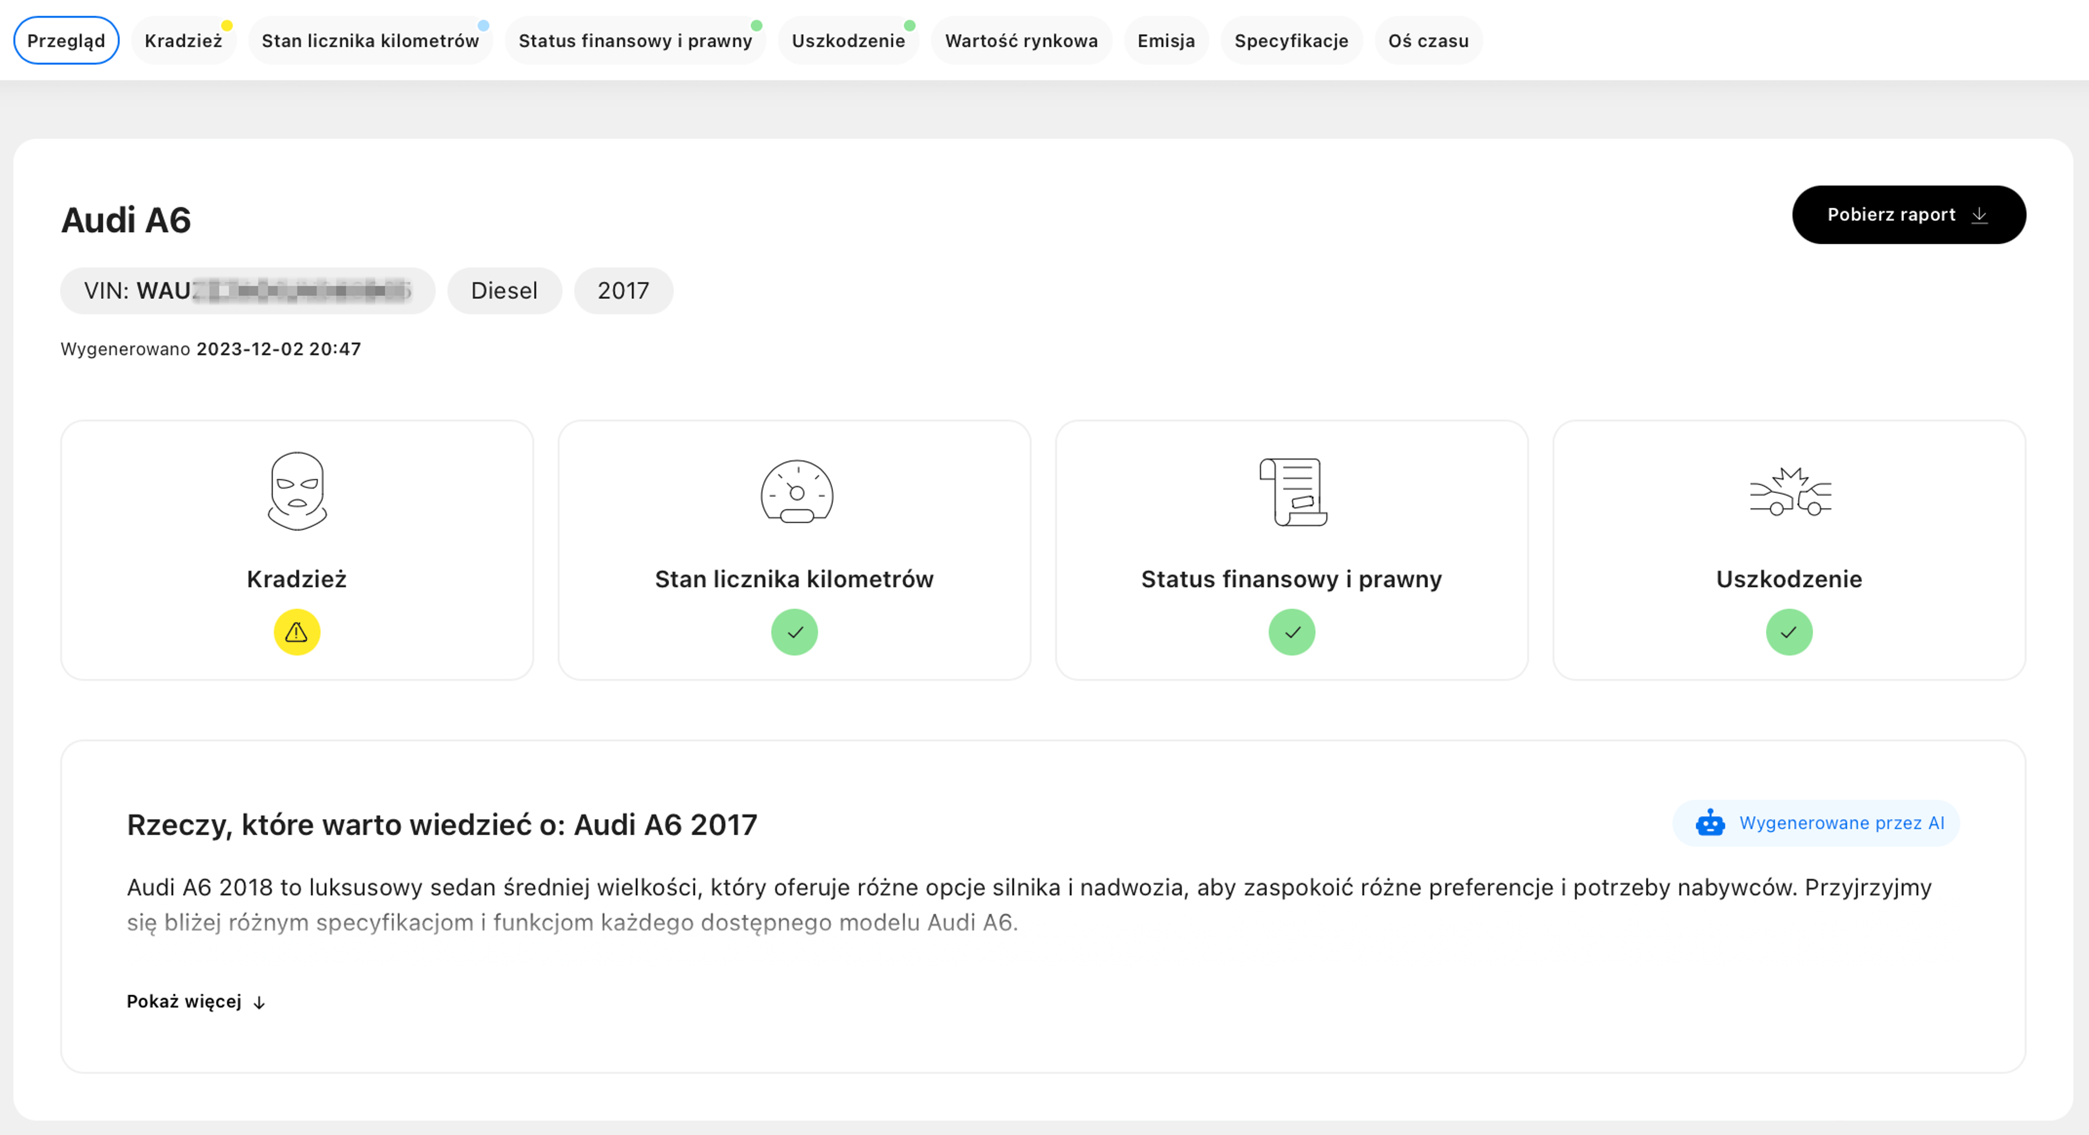Open the Kradzież tab
Image resolution: width=2089 pixels, height=1135 pixels.
click(183, 41)
